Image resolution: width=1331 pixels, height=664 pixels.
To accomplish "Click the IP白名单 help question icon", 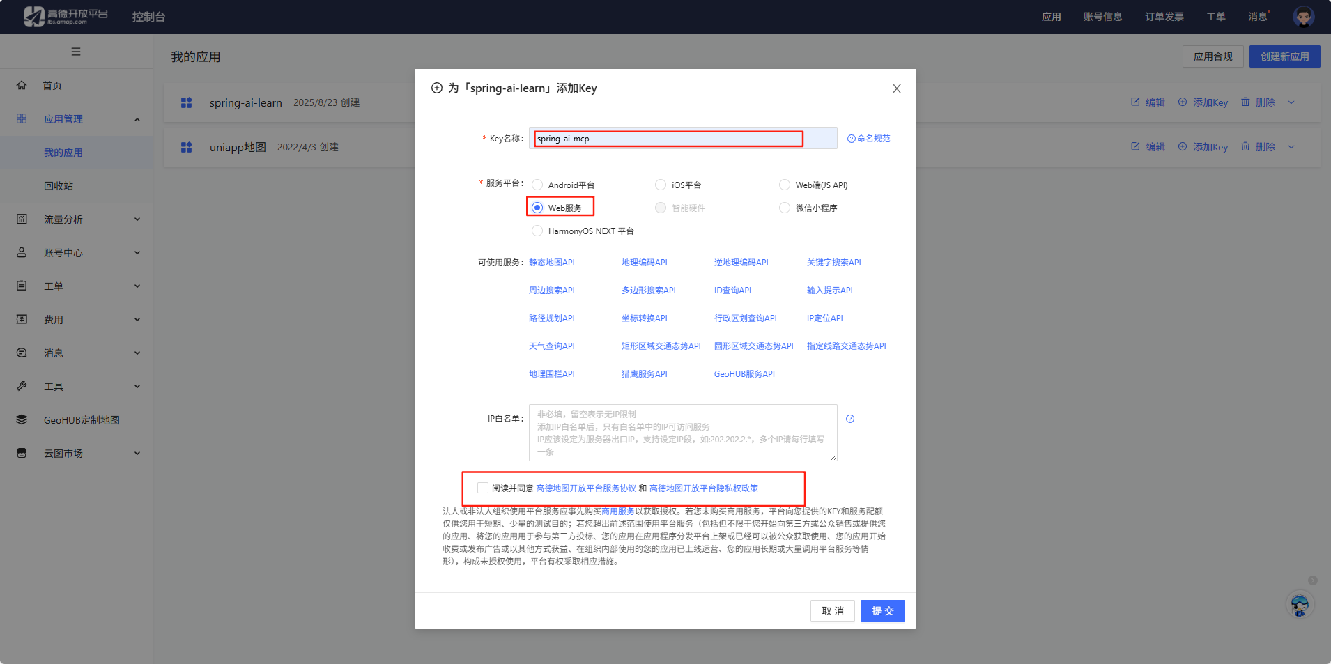I will pyautogui.click(x=850, y=419).
